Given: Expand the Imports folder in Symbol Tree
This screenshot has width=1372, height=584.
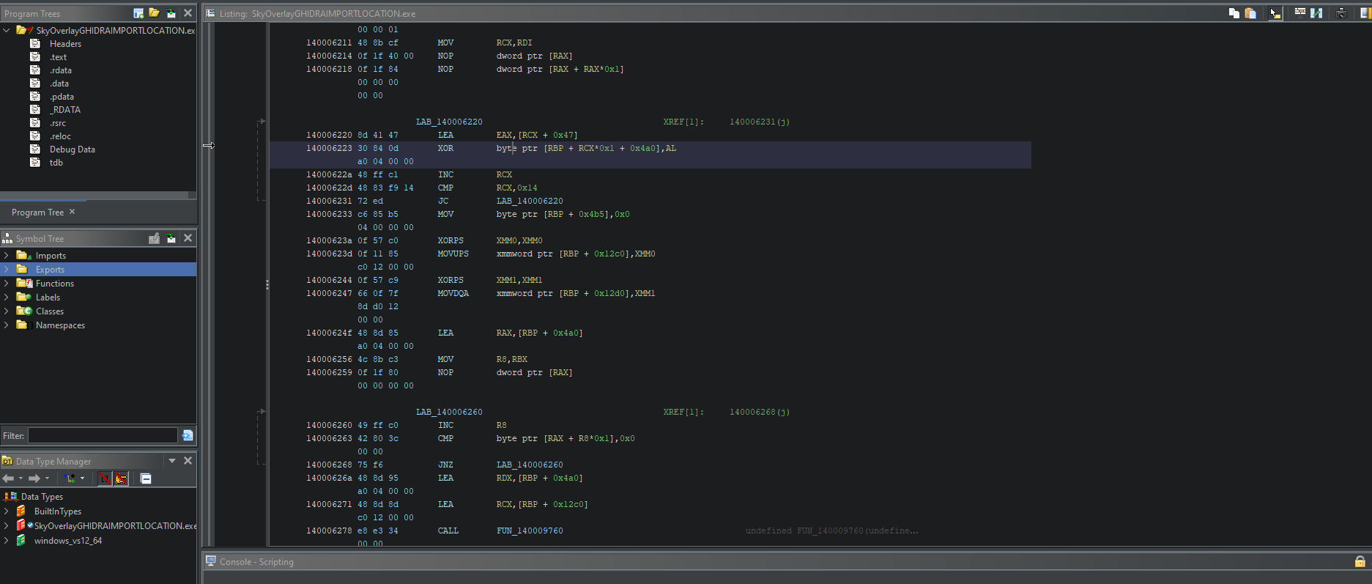Looking at the screenshot, I should click(7, 256).
